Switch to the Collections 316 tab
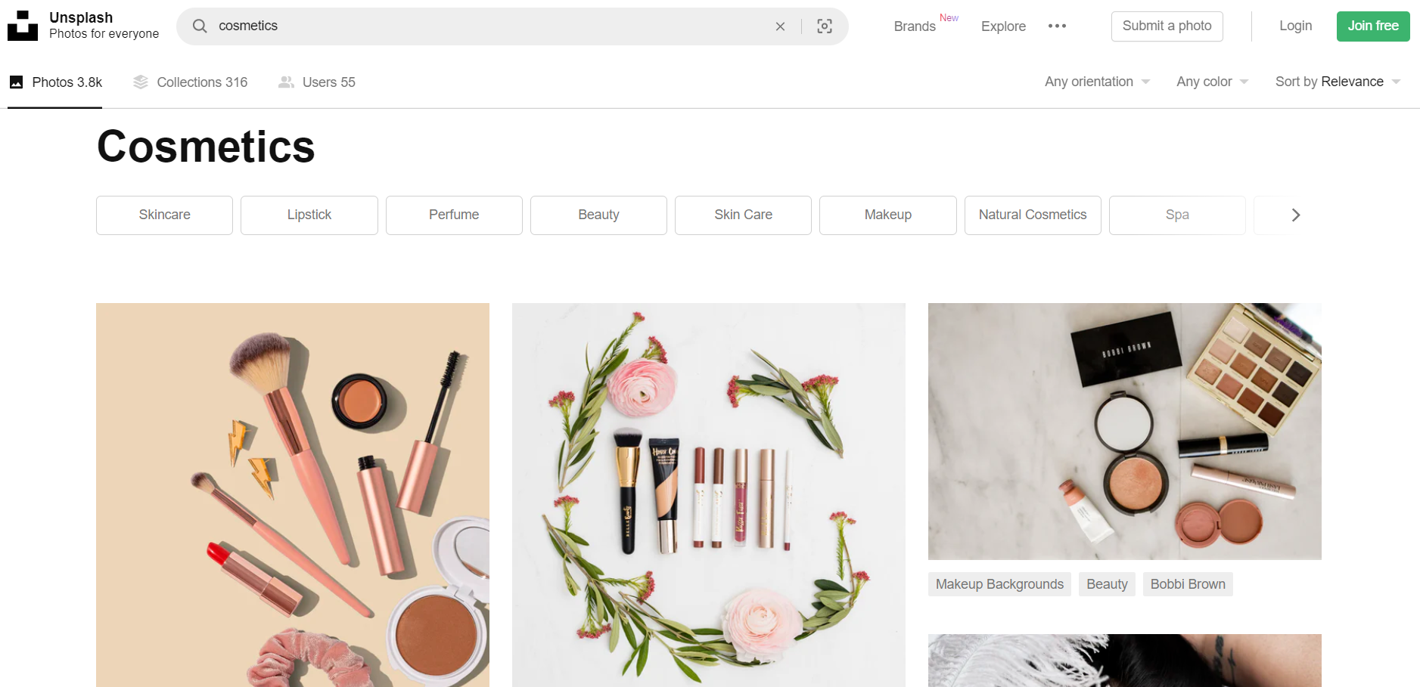This screenshot has height=687, width=1420. [x=191, y=82]
